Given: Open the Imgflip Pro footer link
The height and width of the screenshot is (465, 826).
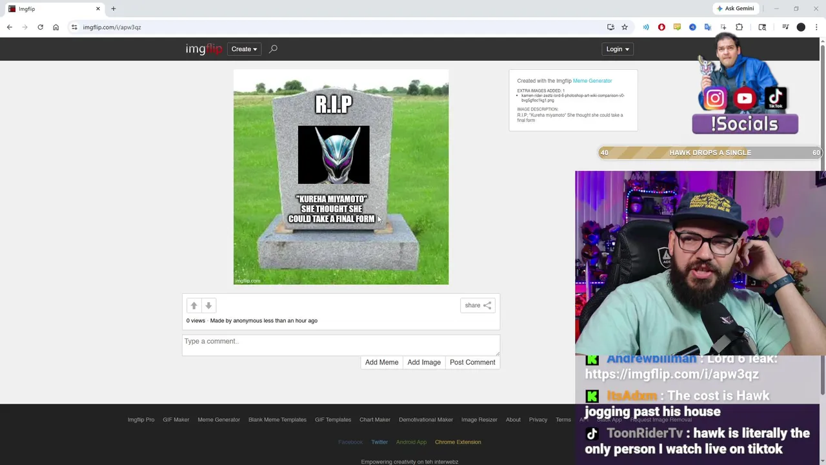Looking at the screenshot, I should tap(141, 420).
